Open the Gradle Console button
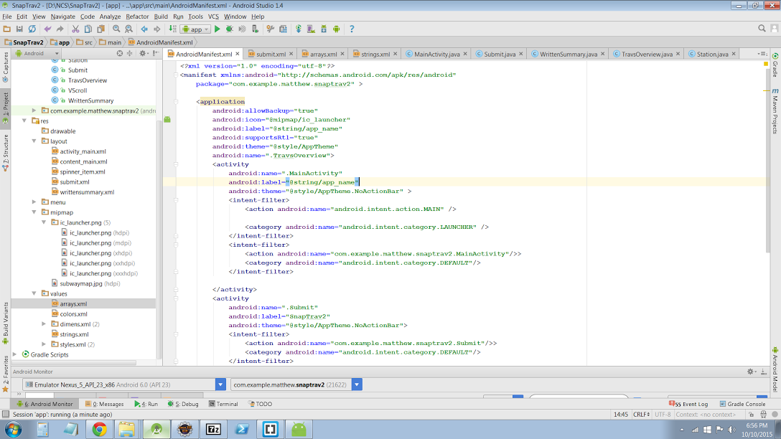 pyautogui.click(x=742, y=404)
